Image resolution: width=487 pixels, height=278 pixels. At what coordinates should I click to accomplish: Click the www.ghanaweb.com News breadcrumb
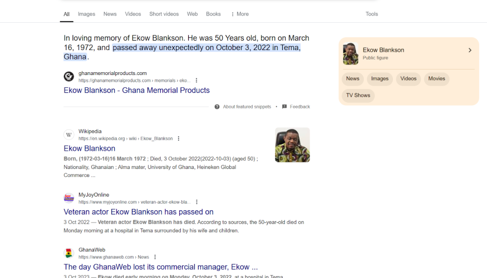pos(114,257)
